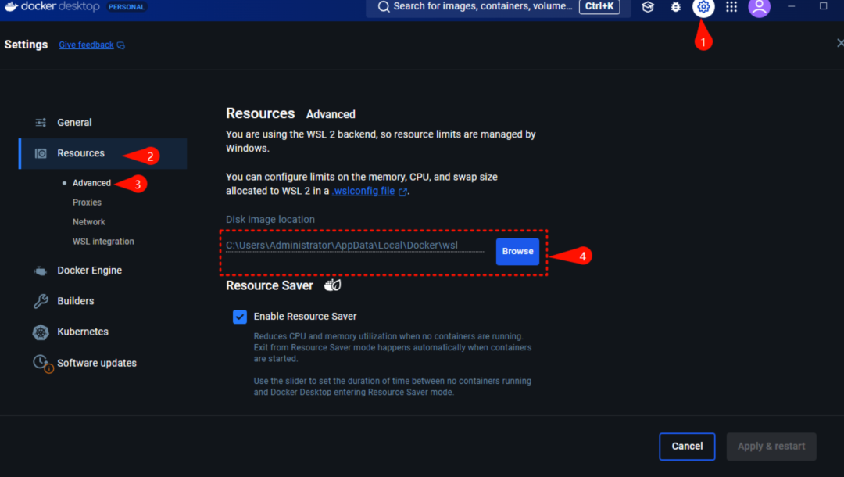Minimize the Docker Desktop window
The image size is (844, 477).
[791, 6]
